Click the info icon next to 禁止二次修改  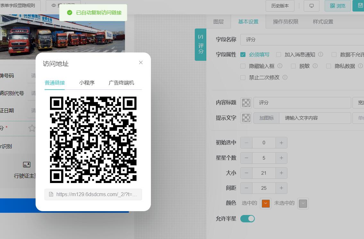coord(285,77)
